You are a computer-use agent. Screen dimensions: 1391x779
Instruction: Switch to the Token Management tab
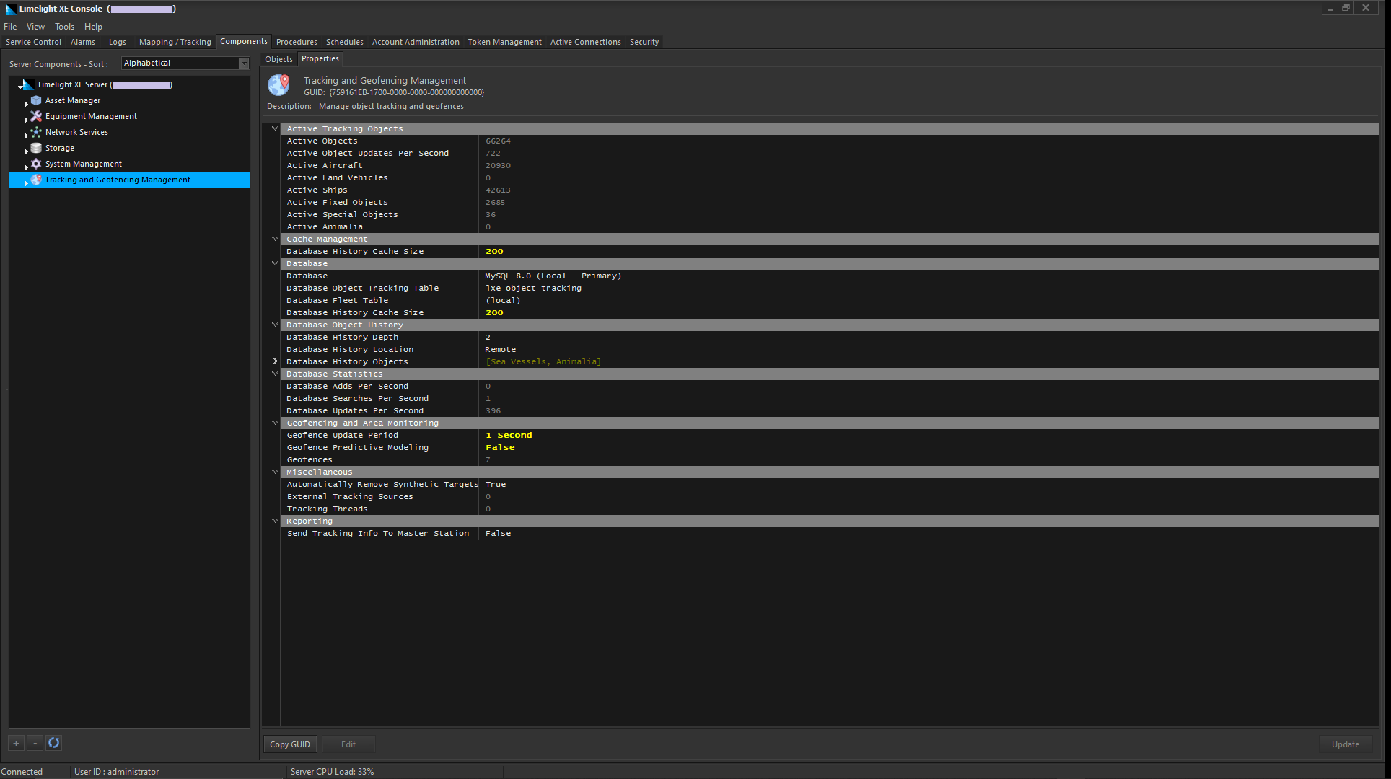coord(504,42)
